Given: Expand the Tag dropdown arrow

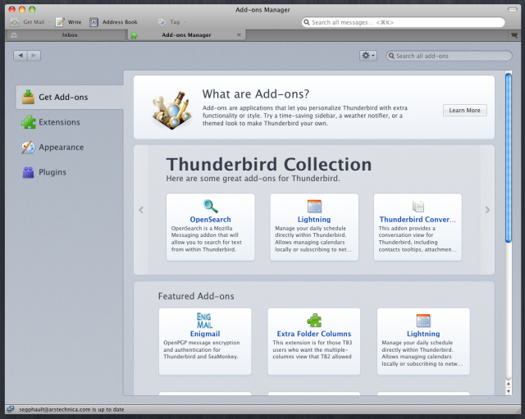Looking at the screenshot, I should 185,22.
